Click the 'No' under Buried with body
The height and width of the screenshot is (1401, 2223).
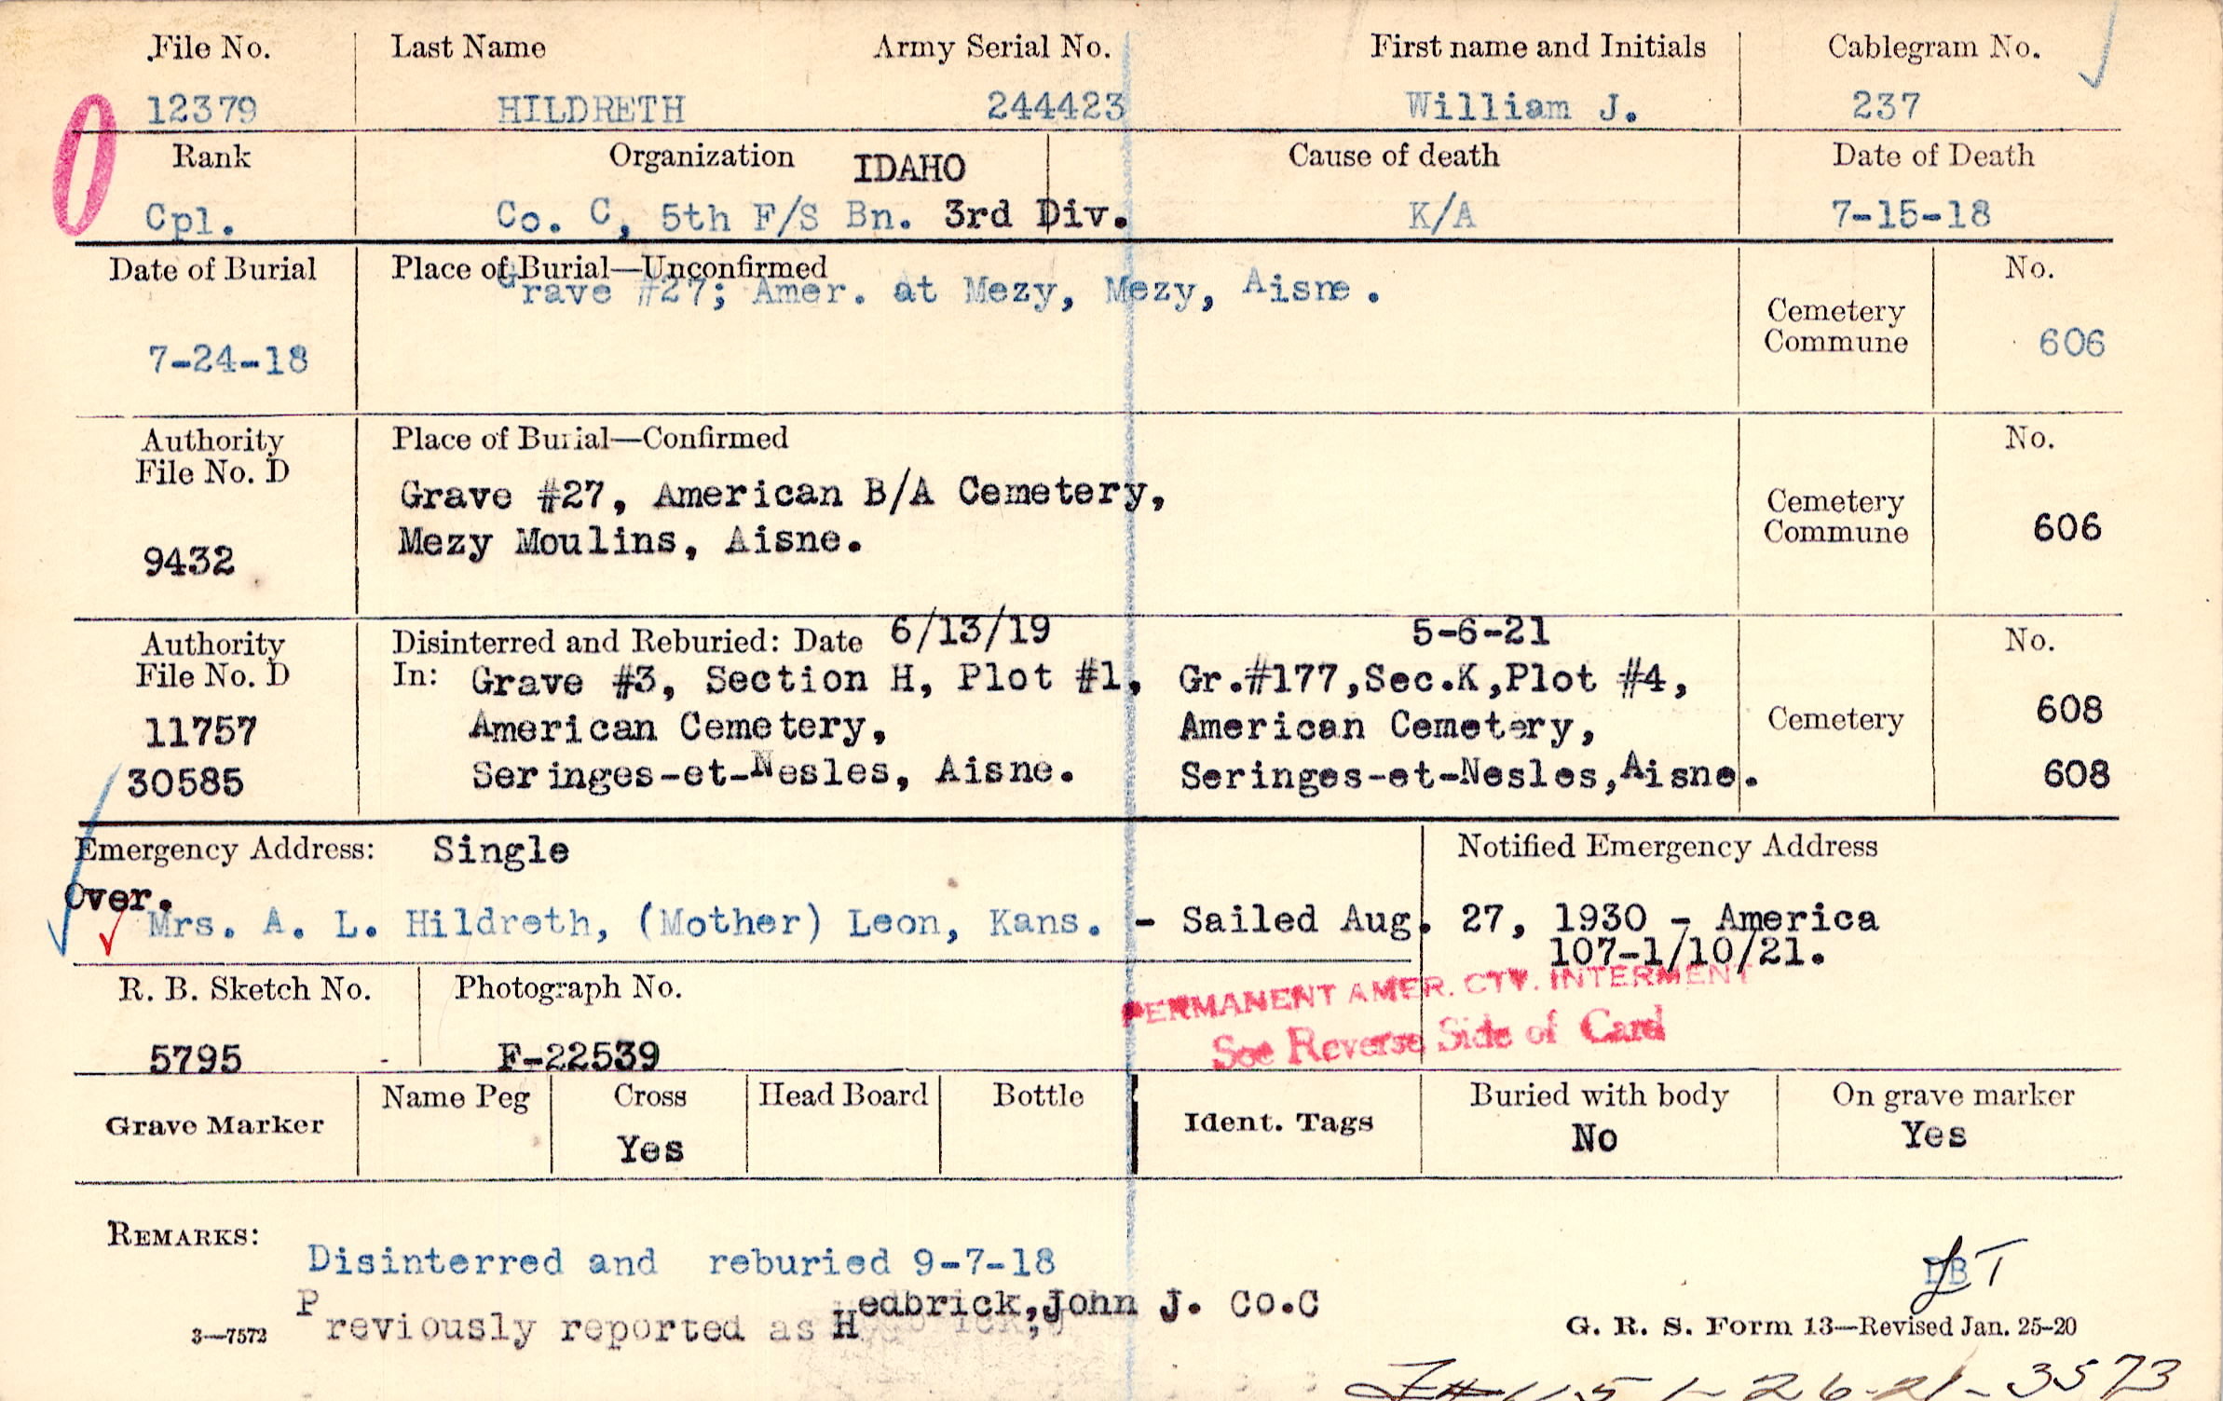1594,1138
